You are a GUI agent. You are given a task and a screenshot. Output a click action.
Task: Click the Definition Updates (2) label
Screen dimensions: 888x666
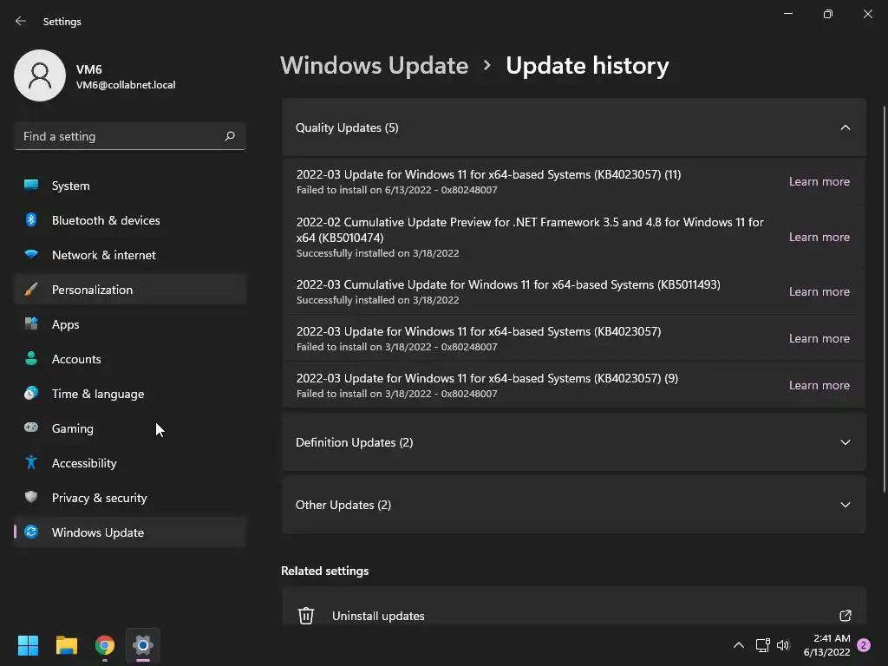click(354, 442)
